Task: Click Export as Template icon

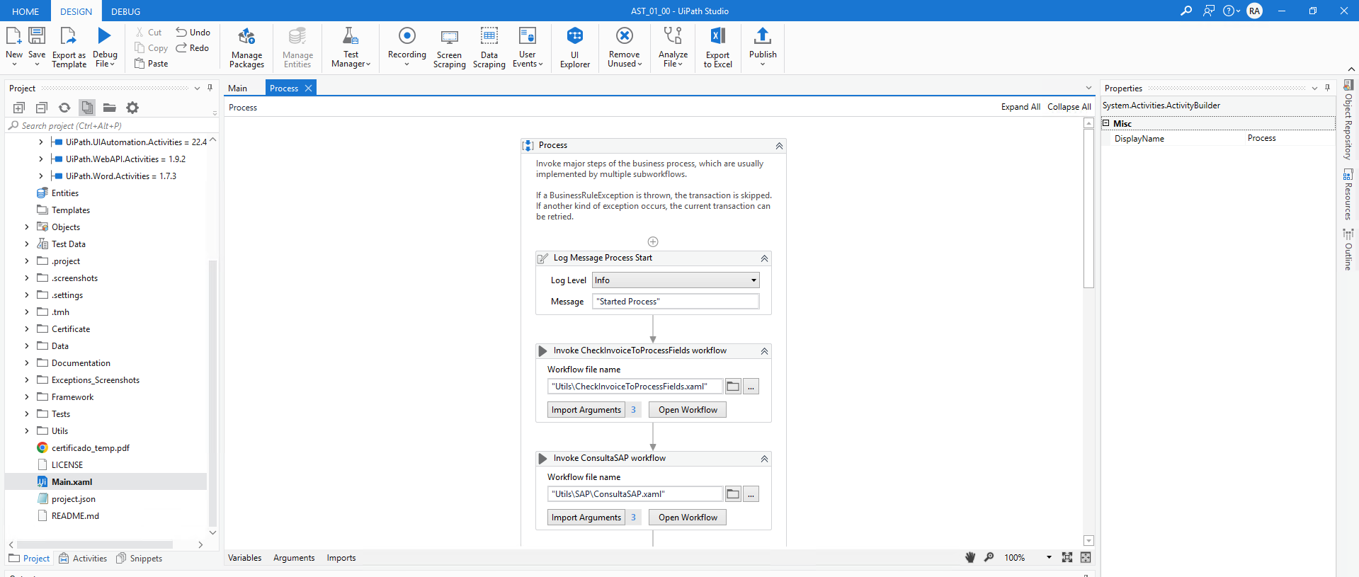Action: [68, 36]
